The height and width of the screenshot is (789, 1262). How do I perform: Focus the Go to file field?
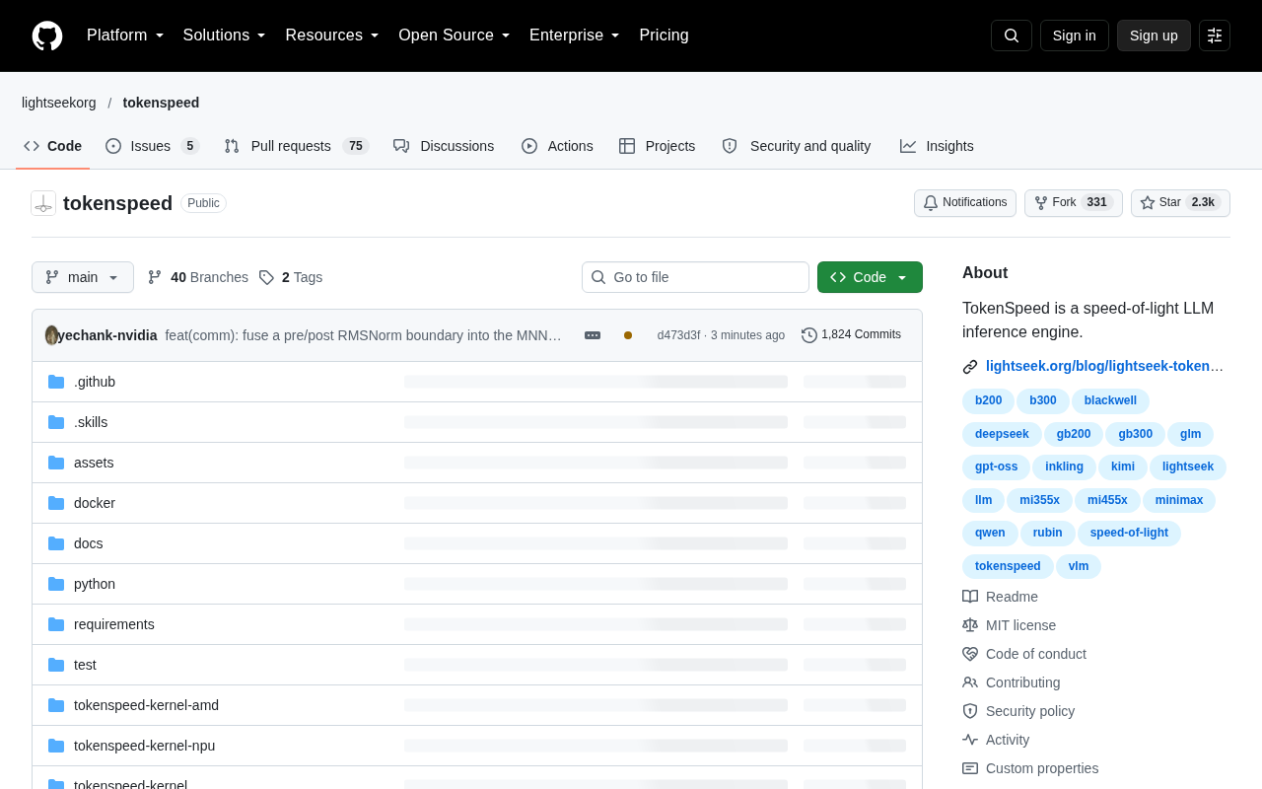click(x=695, y=277)
